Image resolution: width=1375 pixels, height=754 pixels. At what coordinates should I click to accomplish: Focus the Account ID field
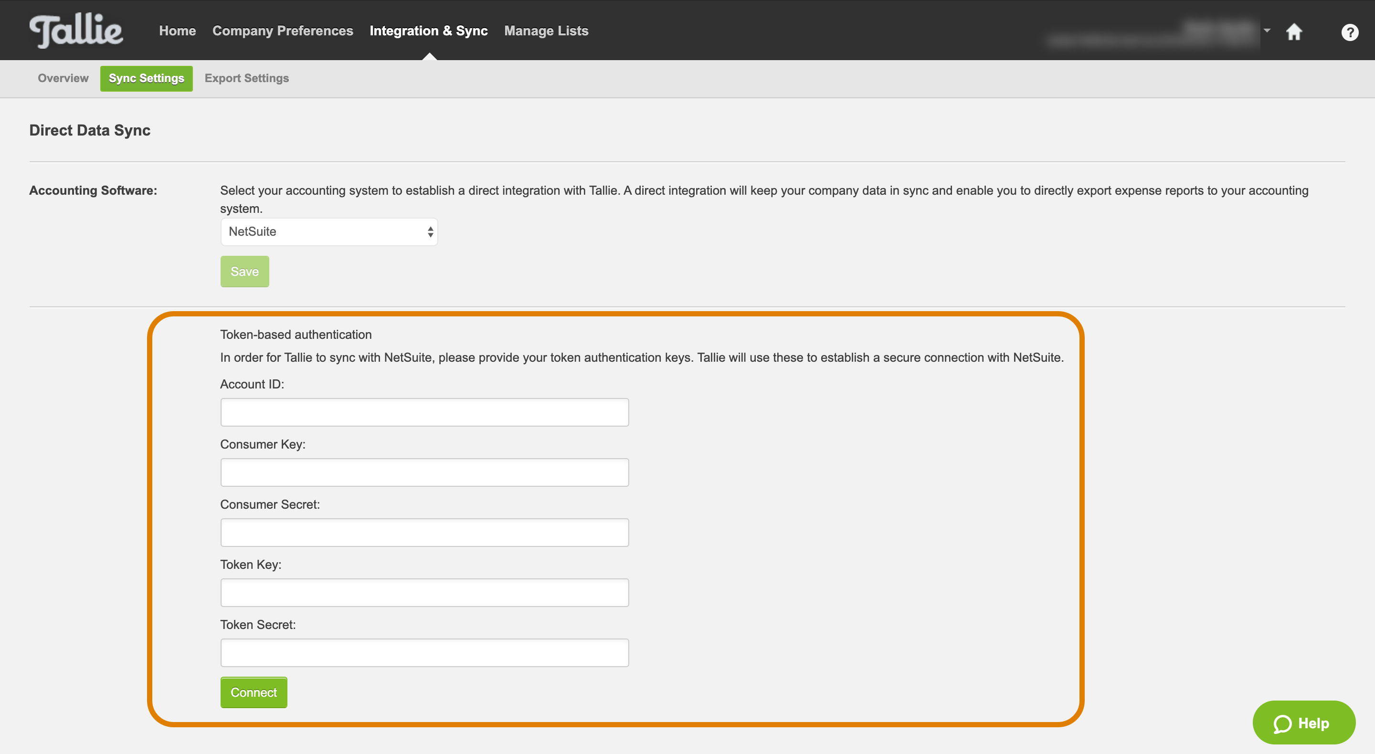tap(424, 412)
